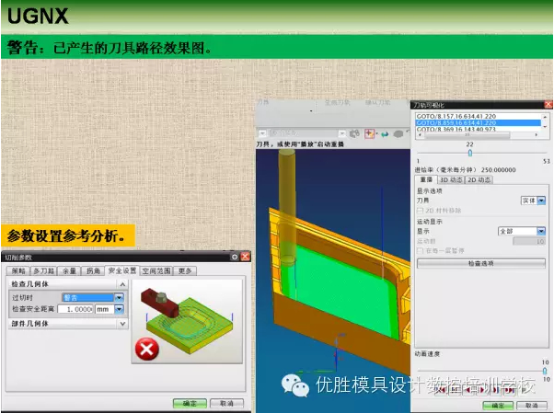Collapse the 检查几何体 section
Screen dimensions: 554x413
[x=122, y=284]
